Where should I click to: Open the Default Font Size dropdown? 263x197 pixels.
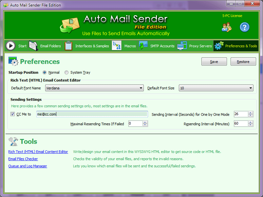(216, 88)
